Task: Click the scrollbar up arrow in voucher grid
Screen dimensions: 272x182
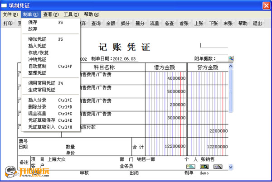Action: [x=231, y=66]
